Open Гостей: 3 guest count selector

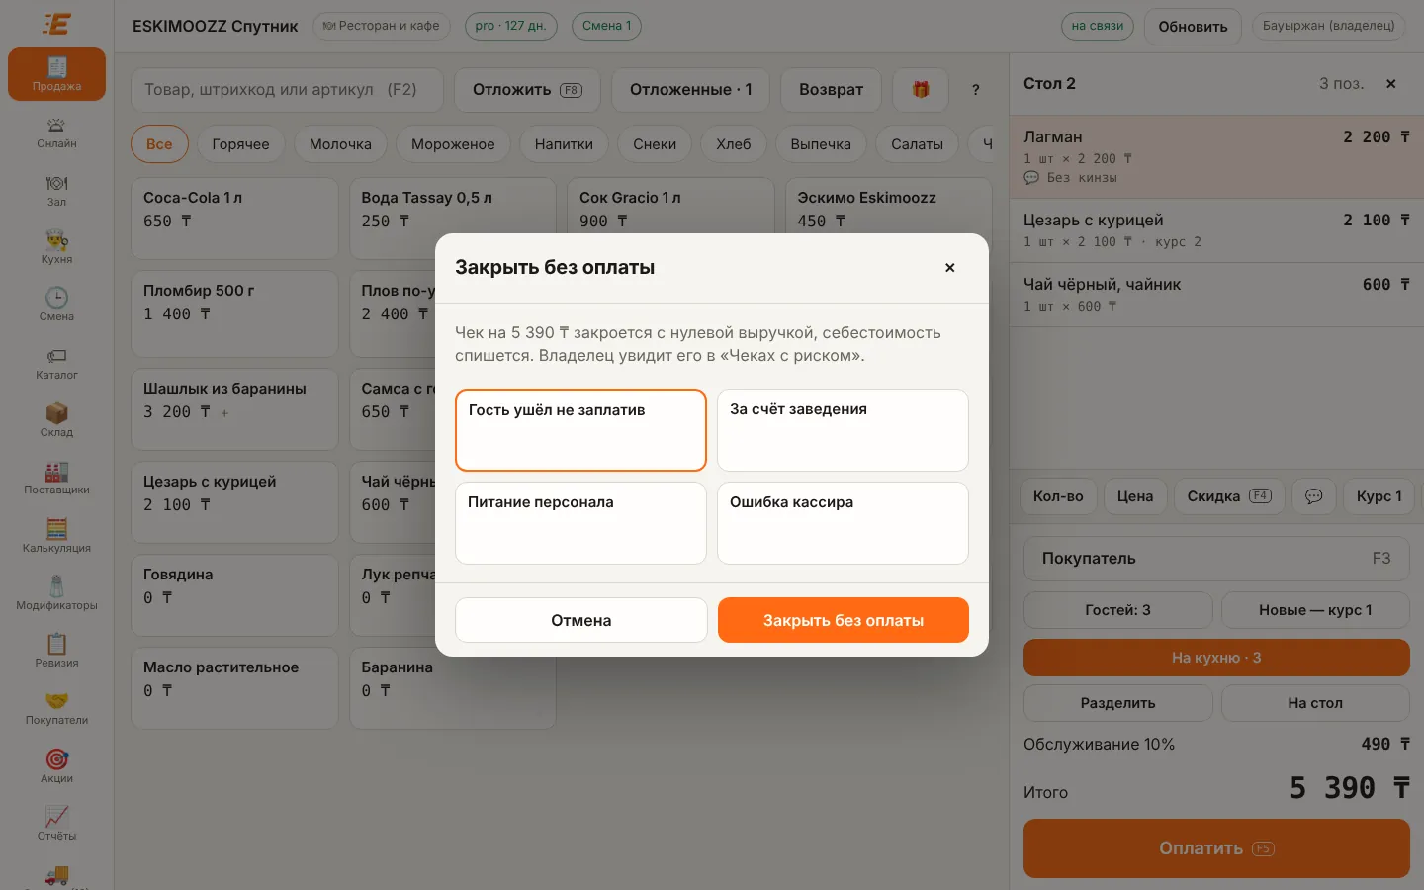1117,610
